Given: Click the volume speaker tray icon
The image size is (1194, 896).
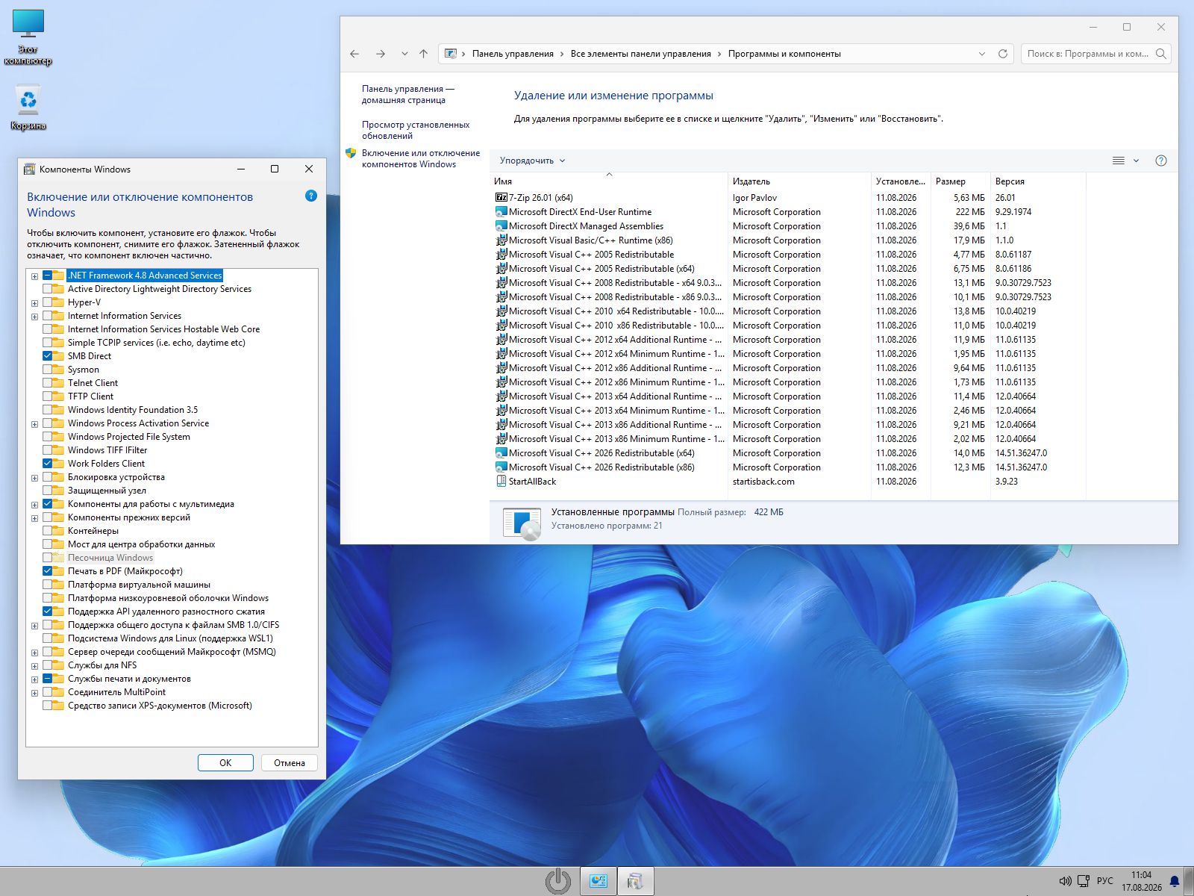Looking at the screenshot, I should tap(1065, 881).
